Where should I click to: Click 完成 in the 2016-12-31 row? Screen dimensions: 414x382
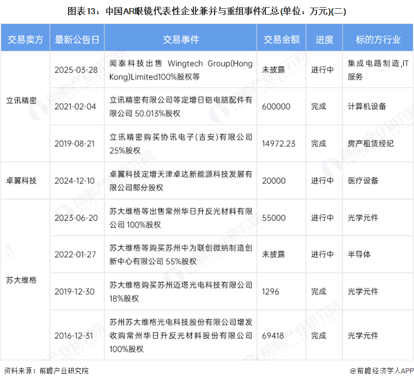pos(319,336)
